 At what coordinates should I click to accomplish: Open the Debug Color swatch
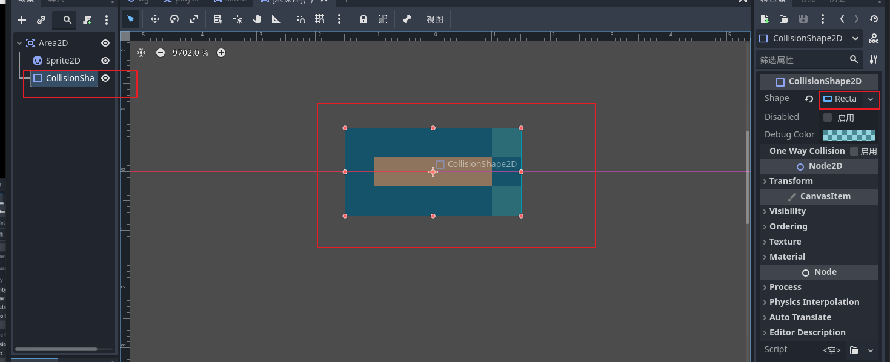848,135
